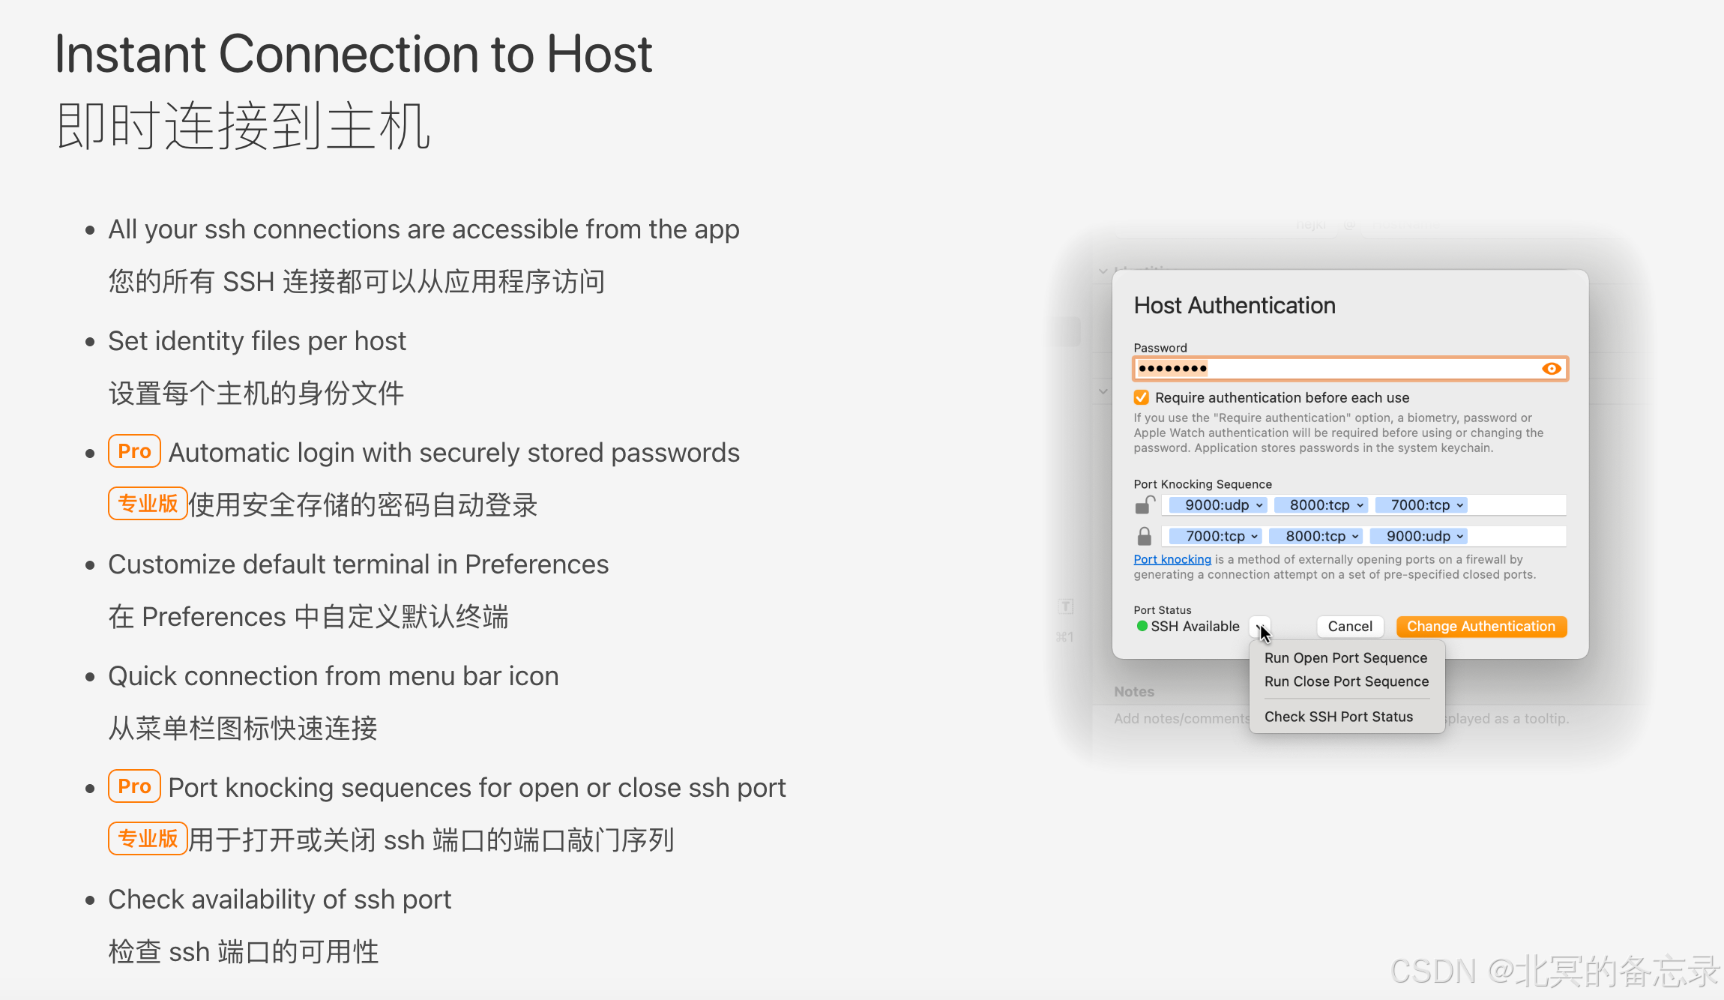1724x1000 pixels.
Task: Click the closed padlock icon for the close sequence
Action: (x=1144, y=537)
